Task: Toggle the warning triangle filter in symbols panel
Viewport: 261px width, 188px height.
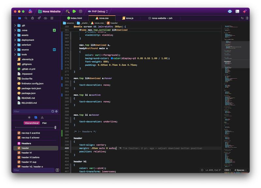Action: pos(42,117)
